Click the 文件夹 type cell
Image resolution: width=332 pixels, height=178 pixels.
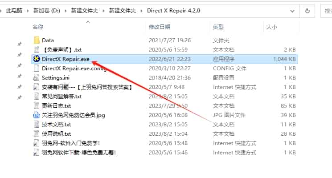point(221,40)
